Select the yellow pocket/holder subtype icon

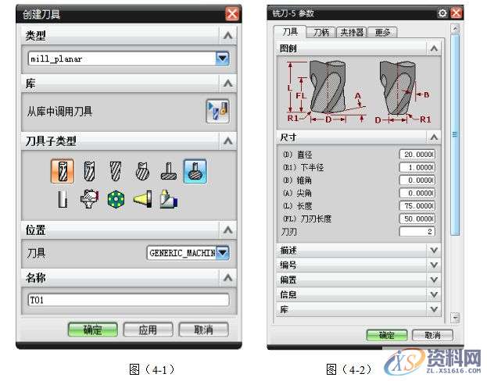point(143,199)
